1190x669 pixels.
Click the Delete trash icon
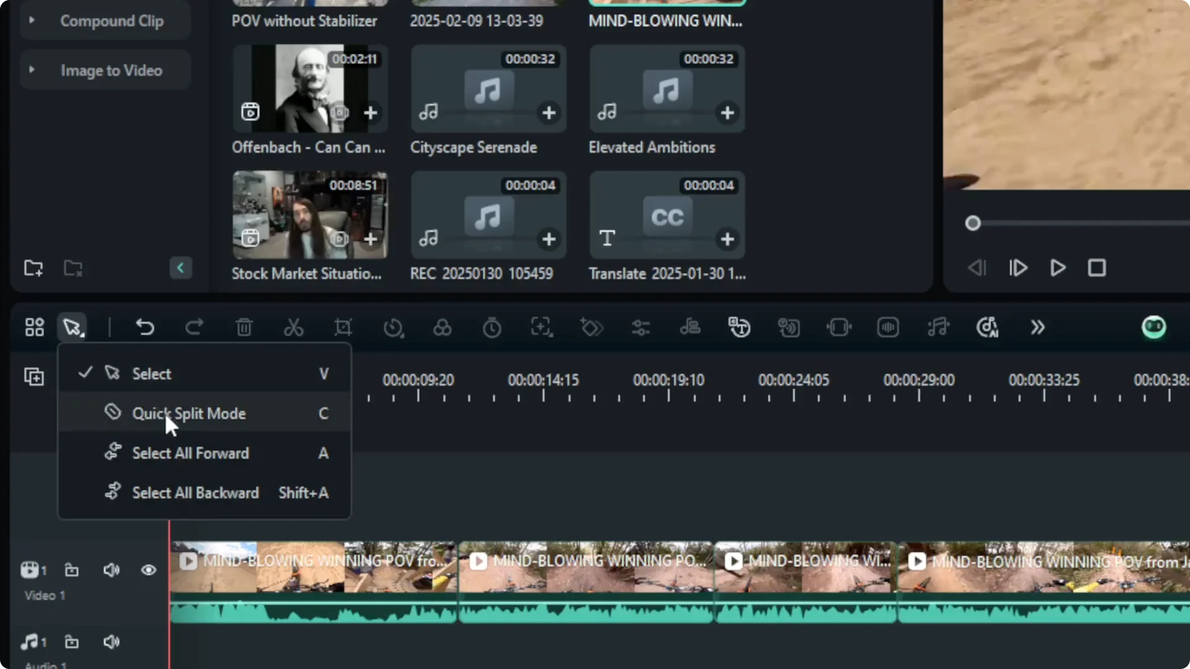244,327
